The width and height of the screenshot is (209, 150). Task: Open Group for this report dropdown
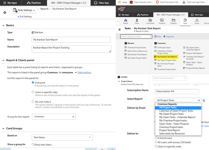[54, 117]
